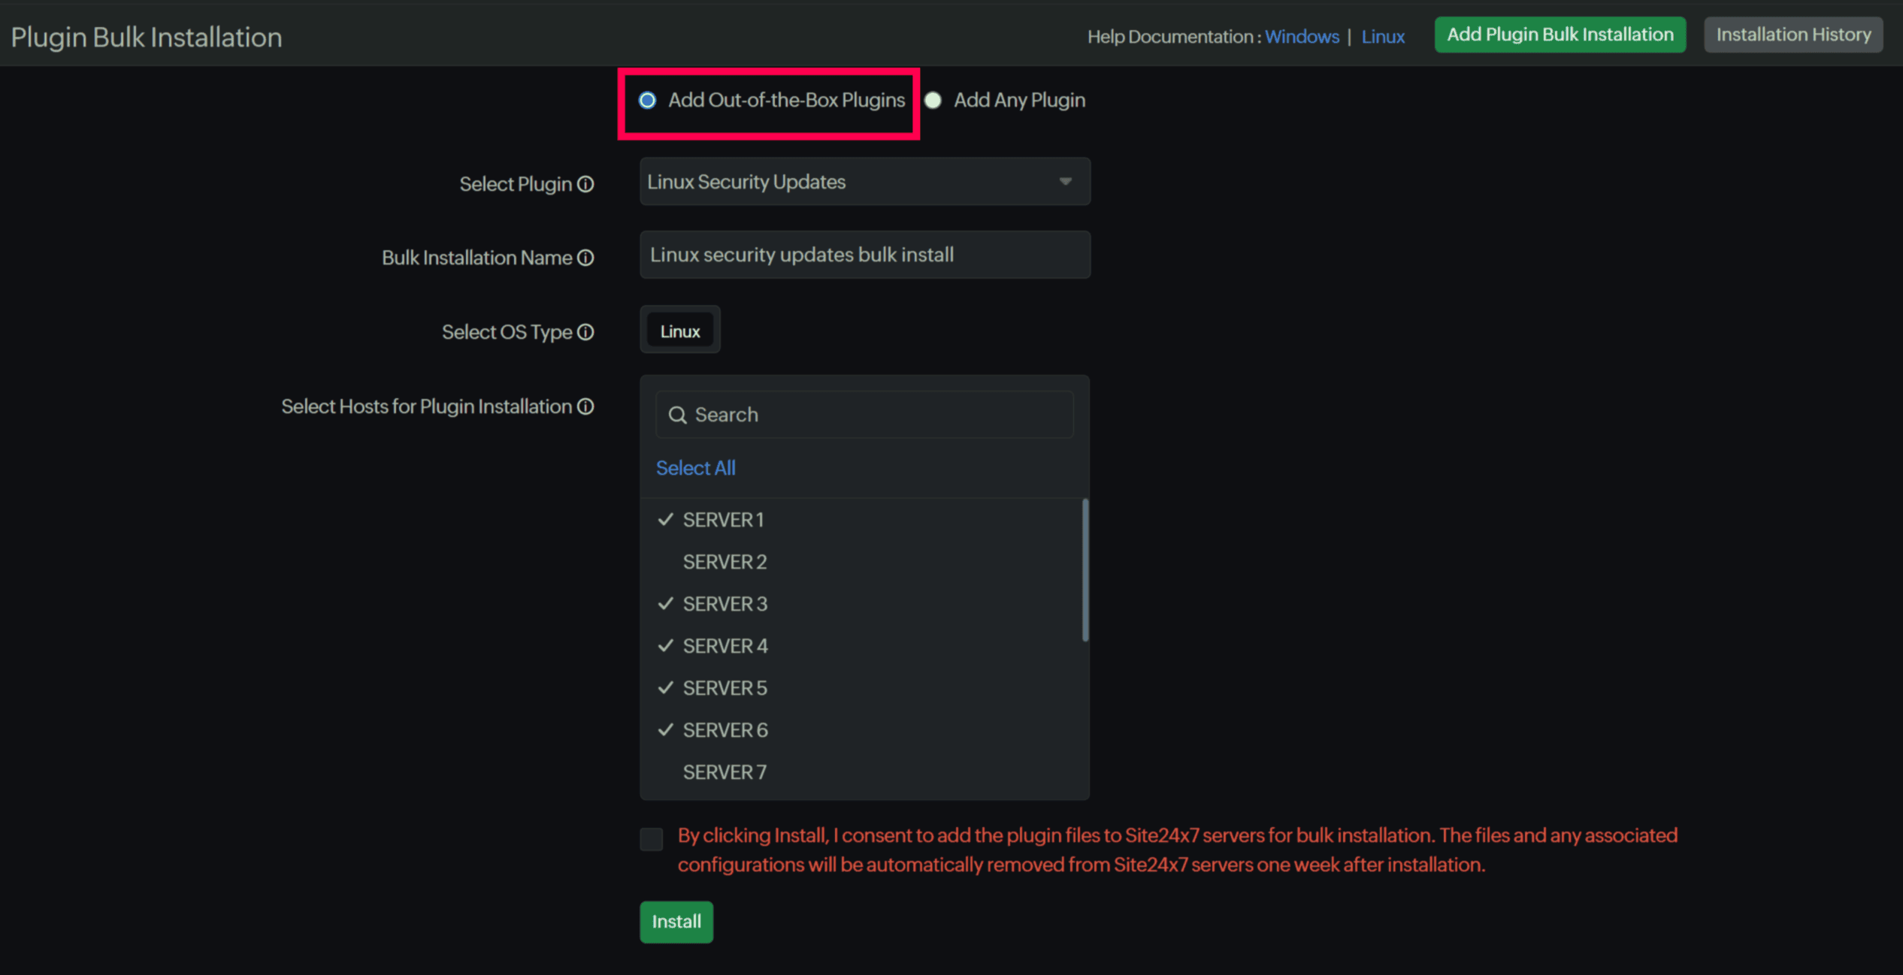The height and width of the screenshot is (975, 1903).
Task: Choose the Add Any Plugin radio option
Action: point(933,100)
